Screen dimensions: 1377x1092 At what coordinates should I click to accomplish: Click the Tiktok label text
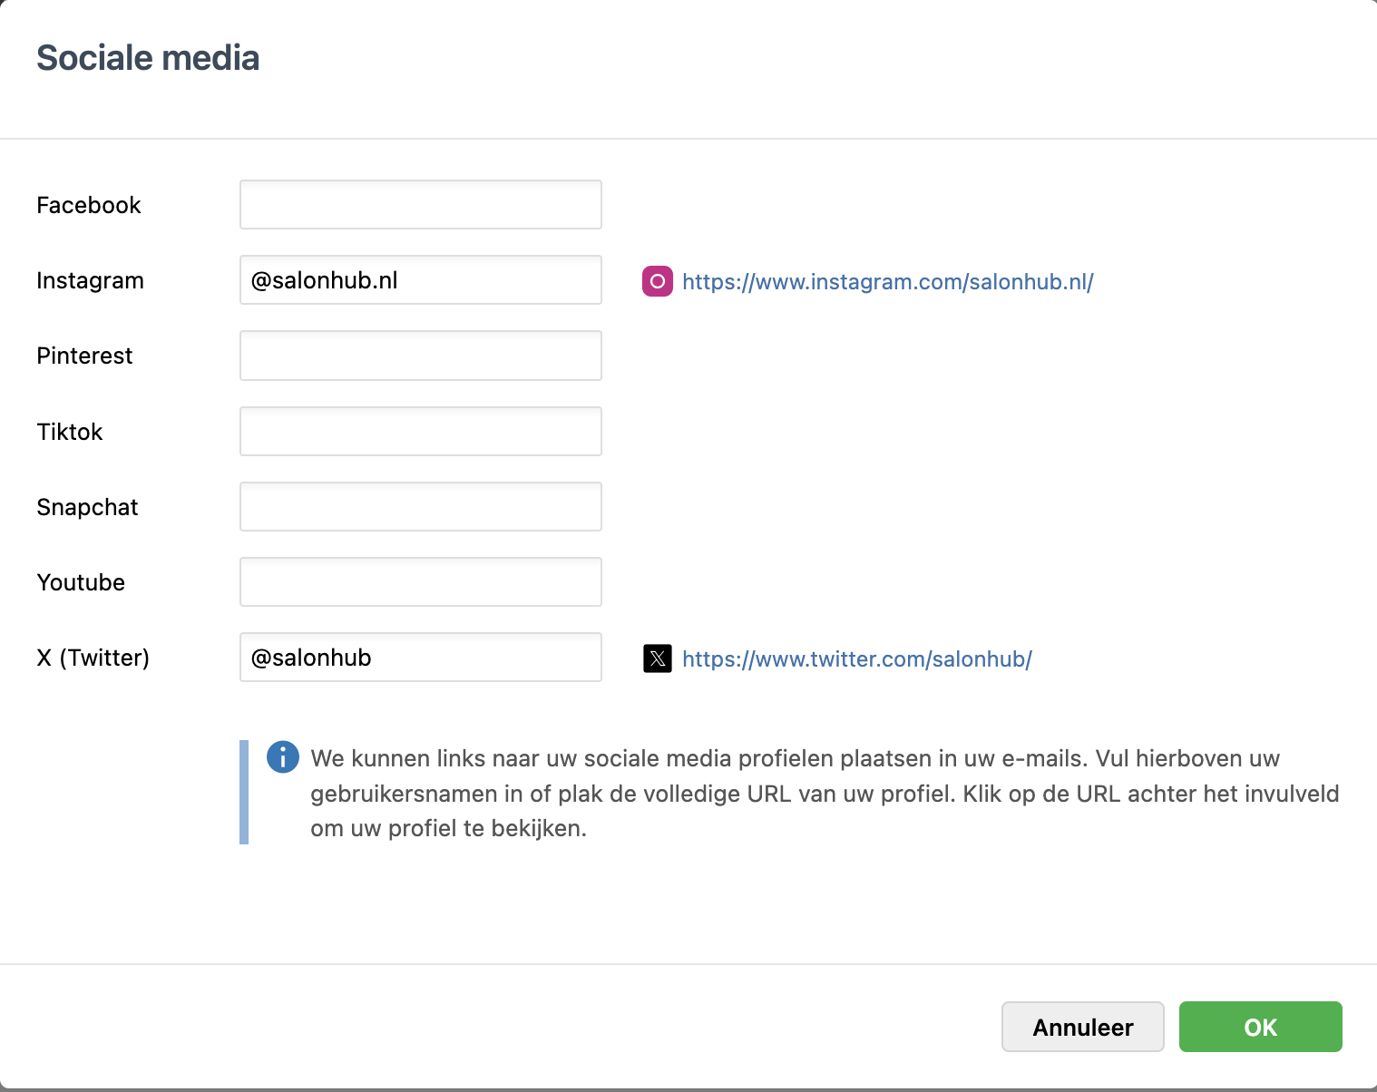(70, 432)
